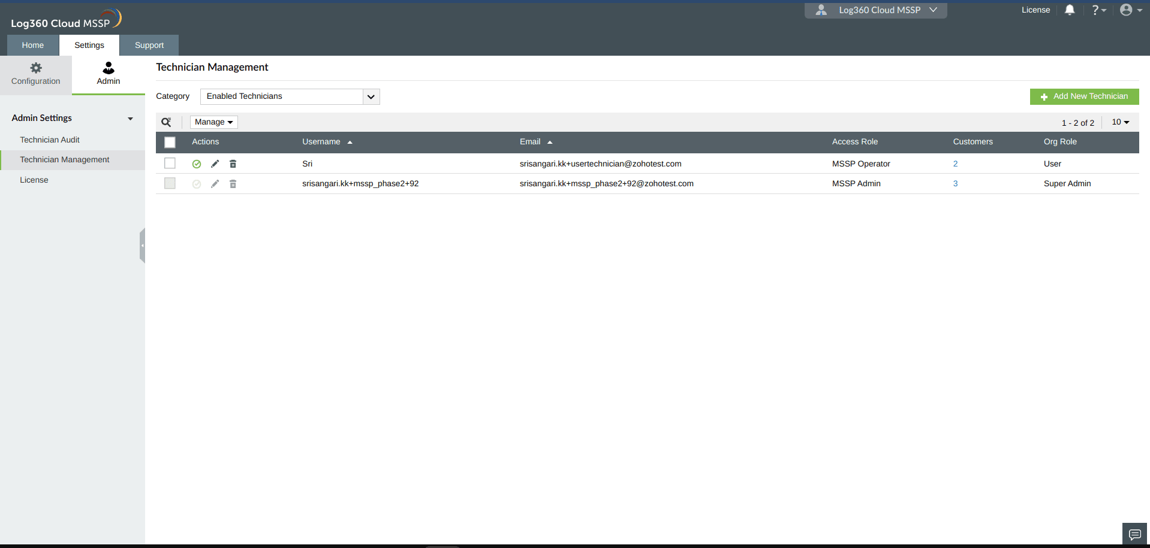Image resolution: width=1150 pixels, height=548 pixels.
Task: Open the Manage dropdown
Action: (214, 122)
